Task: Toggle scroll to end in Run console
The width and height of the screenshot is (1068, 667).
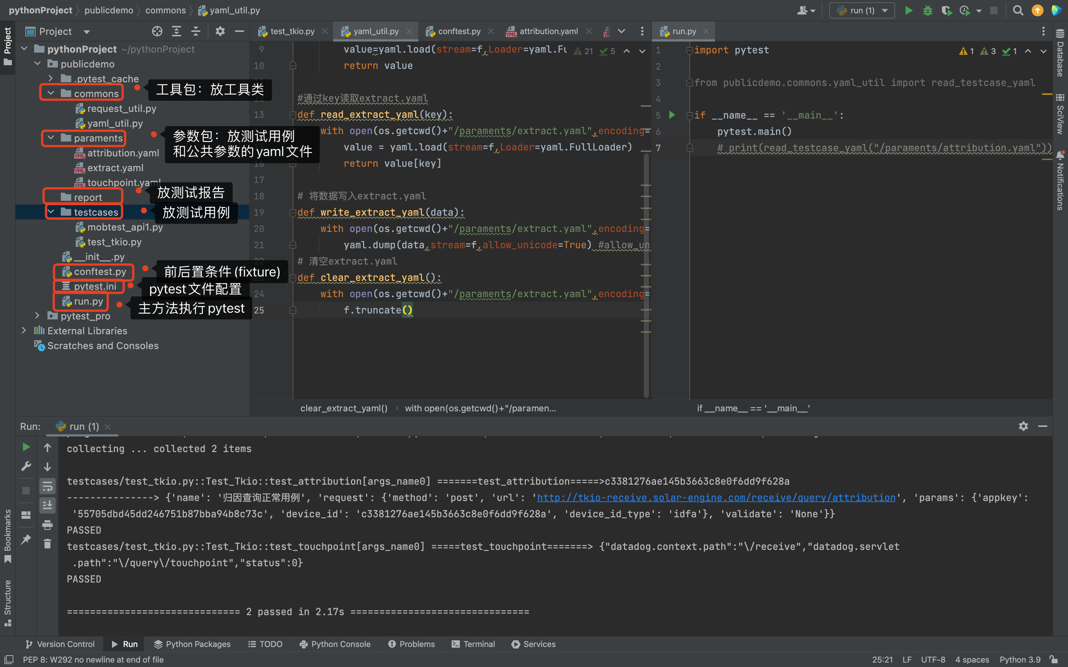Action: (47, 505)
